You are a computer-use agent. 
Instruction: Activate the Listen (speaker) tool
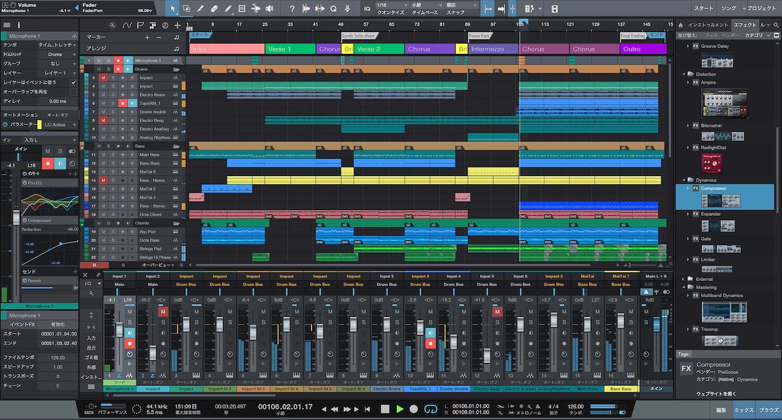click(270, 8)
